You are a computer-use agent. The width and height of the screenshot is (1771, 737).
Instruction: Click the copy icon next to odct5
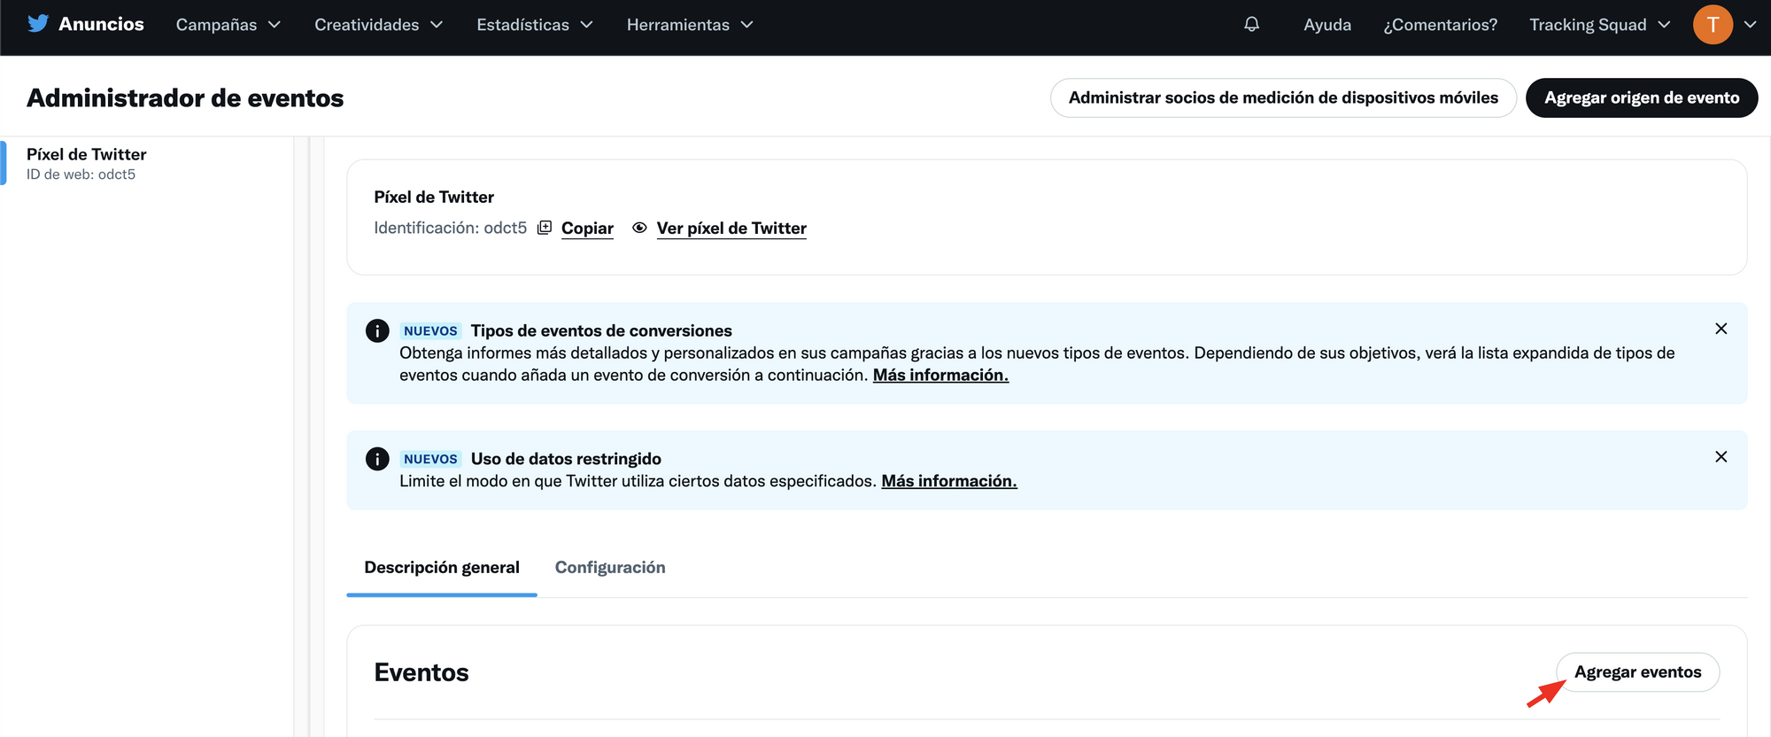(x=545, y=228)
